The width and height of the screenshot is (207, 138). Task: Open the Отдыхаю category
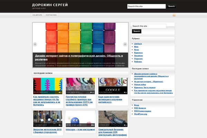[138, 59]
